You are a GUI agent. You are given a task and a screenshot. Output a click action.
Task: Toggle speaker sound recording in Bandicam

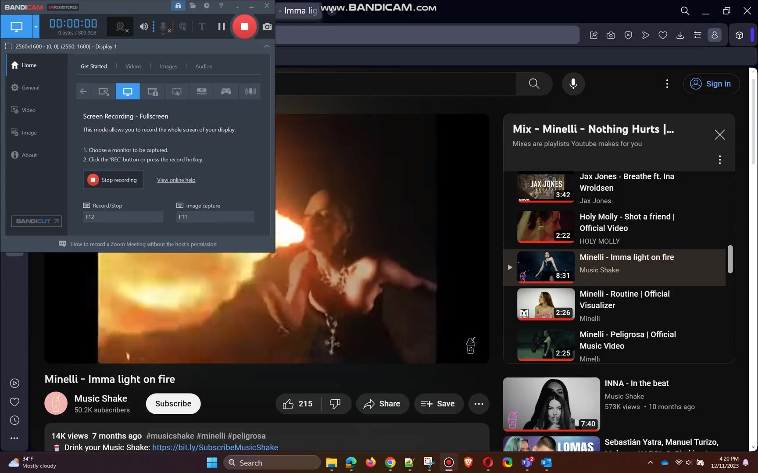pyautogui.click(x=143, y=27)
